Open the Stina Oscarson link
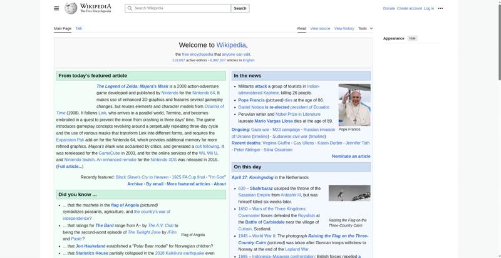 [278, 150]
